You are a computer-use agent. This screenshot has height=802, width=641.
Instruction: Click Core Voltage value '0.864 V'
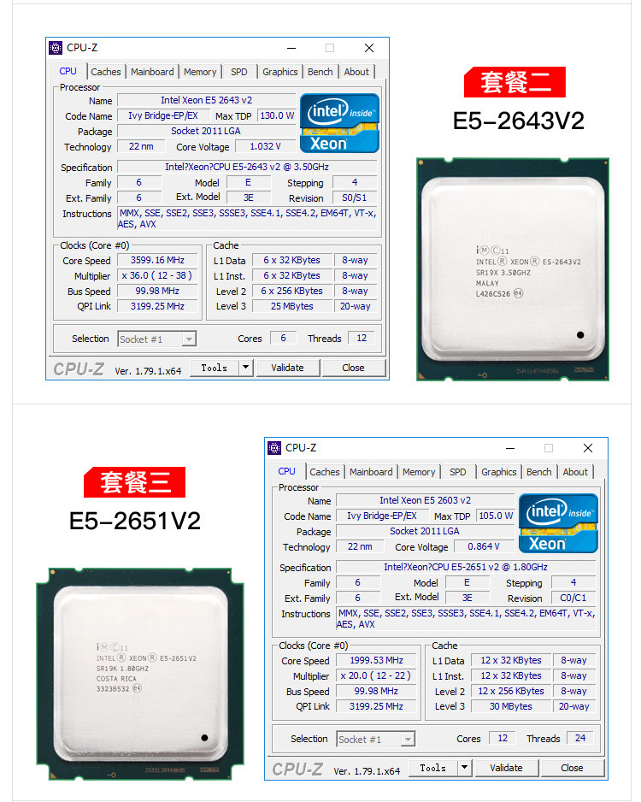point(484,546)
